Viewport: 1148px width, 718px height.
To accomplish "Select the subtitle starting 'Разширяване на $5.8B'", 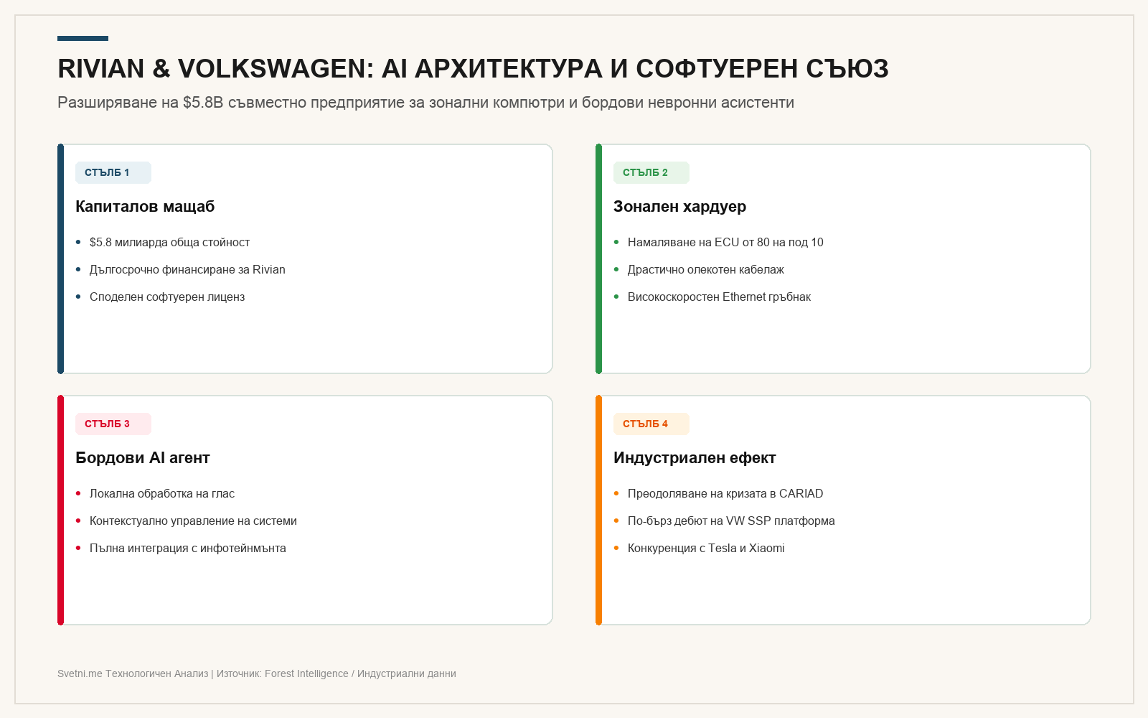I will [x=425, y=103].
